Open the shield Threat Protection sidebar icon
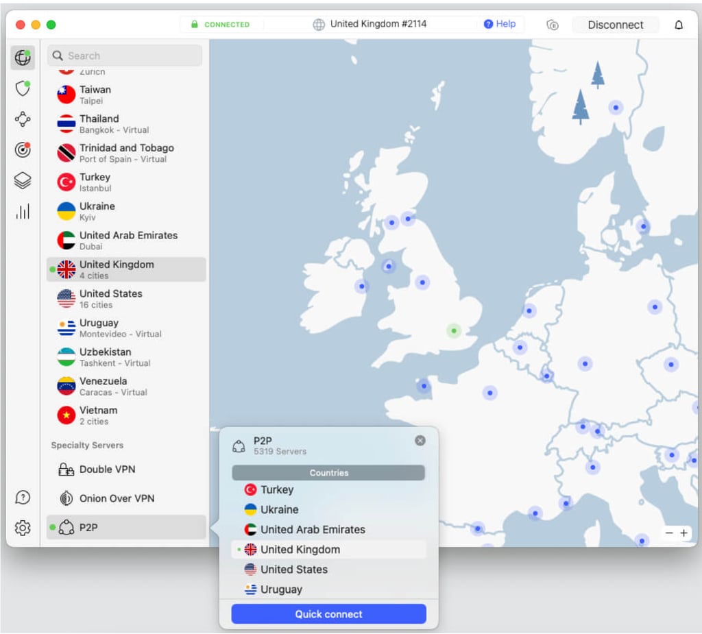 point(23,88)
